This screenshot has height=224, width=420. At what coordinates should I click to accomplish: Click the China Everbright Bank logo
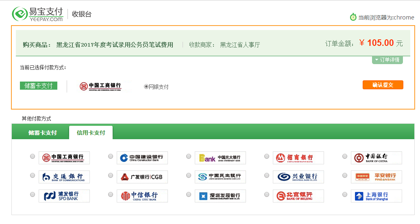[220, 158]
